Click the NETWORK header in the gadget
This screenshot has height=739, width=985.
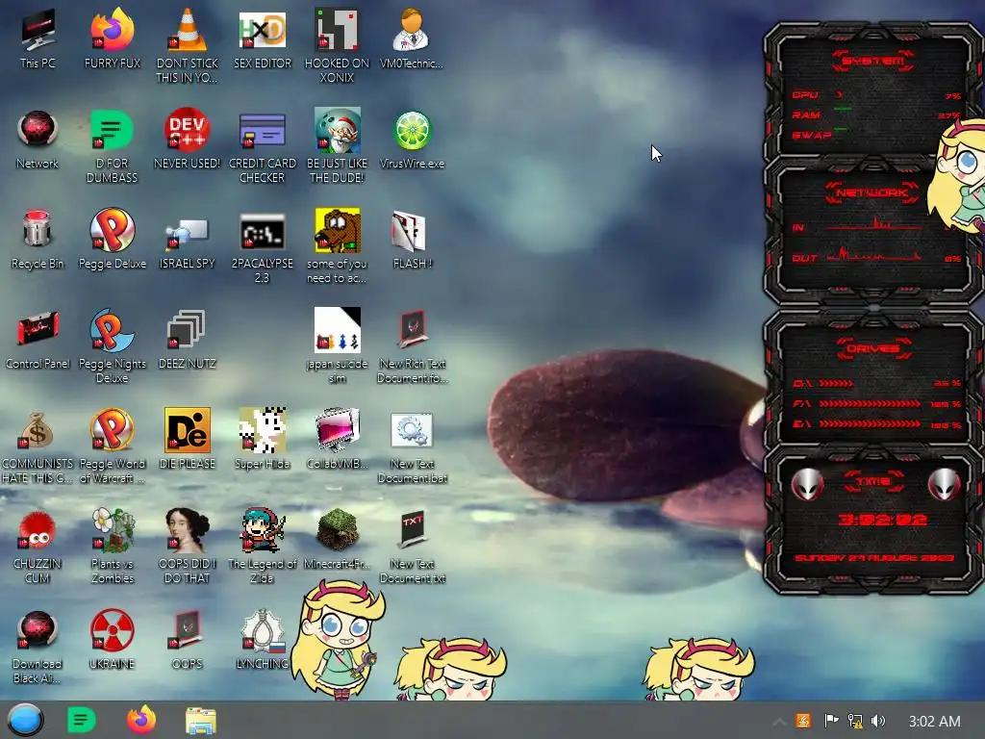pyautogui.click(x=871, y=192)
